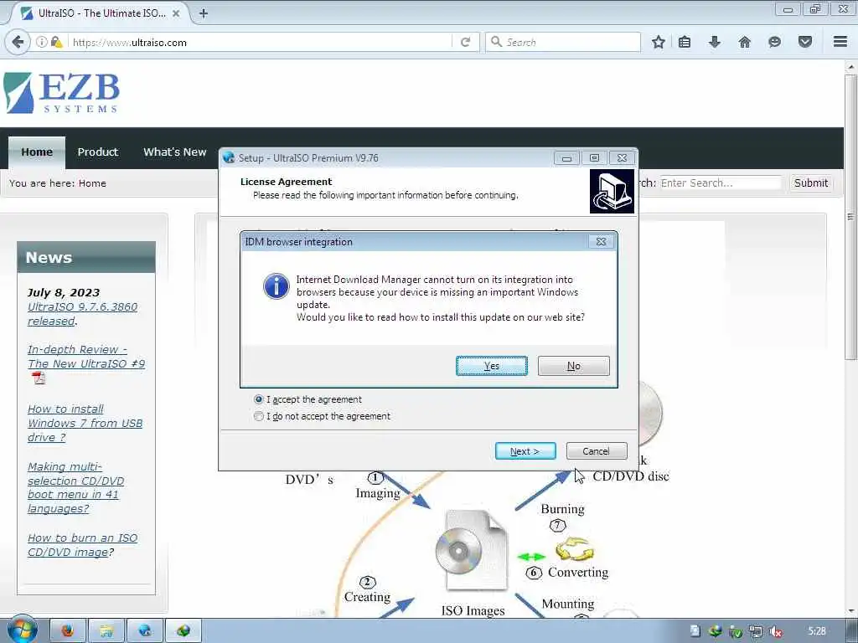Viewport: 858px width, 643px height.
Task: Show bookmarks list icon in toolbar
Action: click(685, 42)
